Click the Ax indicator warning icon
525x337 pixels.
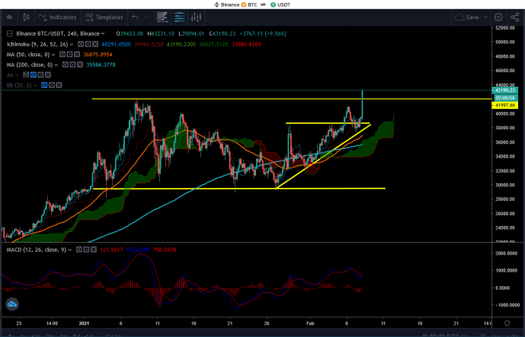click(x=26, y=75)
